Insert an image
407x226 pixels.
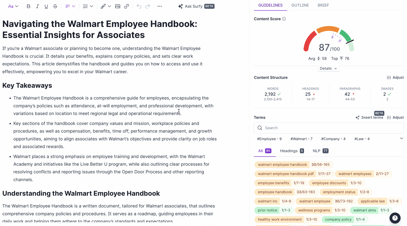click(118, 6)
